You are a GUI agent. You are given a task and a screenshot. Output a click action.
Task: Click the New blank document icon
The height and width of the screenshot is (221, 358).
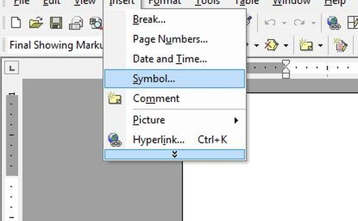tap(16, 22)
